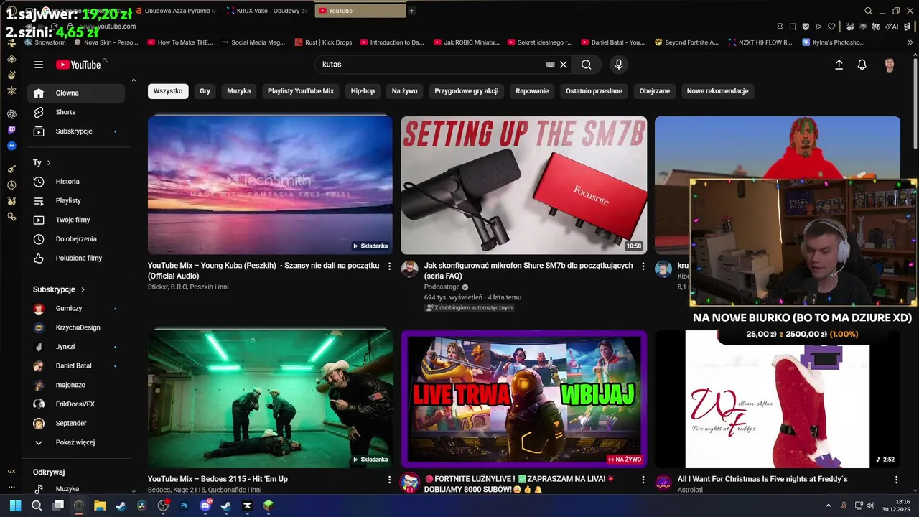919x517 pixels.
Task: Open options menu for Fortnite Luźnylive stream
Action: click(643, 480)
